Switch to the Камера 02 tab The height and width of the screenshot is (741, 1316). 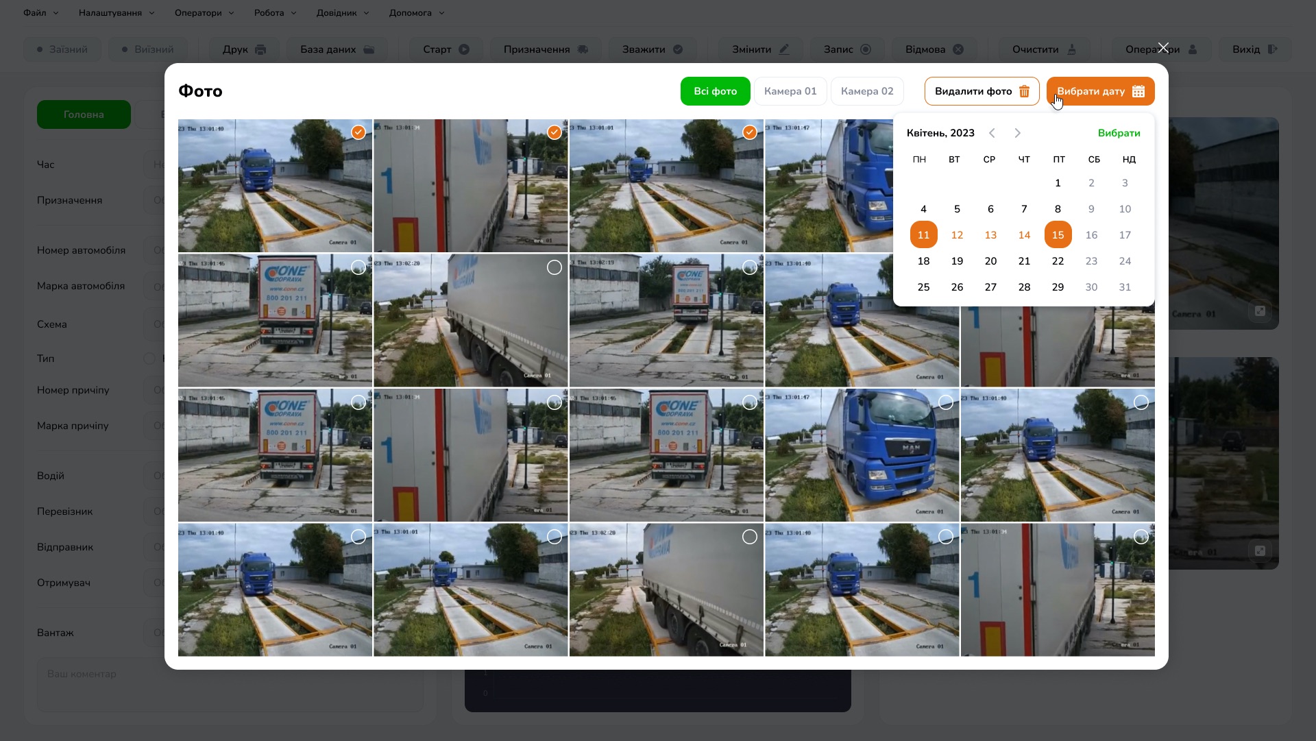[x=867, y=91]
